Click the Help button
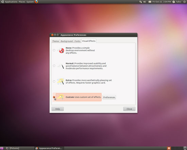The image size is (187, 150). (x=57, y=109)
